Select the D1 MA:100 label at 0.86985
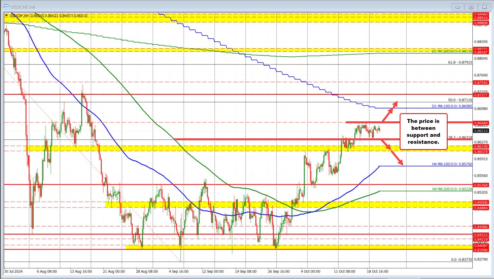Image resolution: width=494 pixels, height=279 pixels. (452, 106)
